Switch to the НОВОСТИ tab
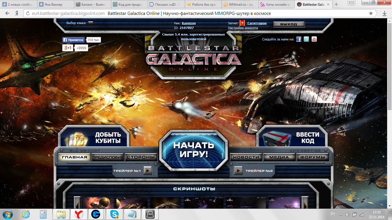Viewport: 392px width, 220px height. click(x=246, y=157)
